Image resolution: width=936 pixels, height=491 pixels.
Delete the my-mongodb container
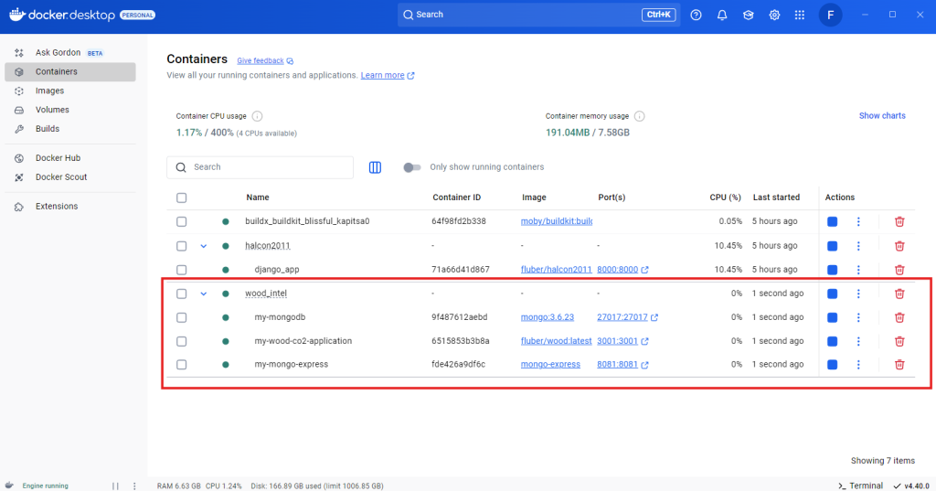899,318
